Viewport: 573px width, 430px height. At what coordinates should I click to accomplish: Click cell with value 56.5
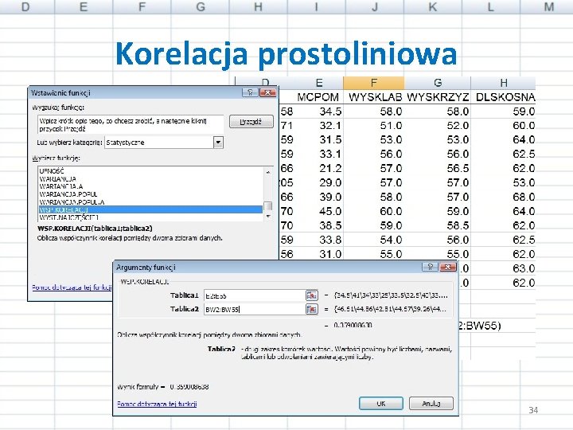click(x=438, y=168)
